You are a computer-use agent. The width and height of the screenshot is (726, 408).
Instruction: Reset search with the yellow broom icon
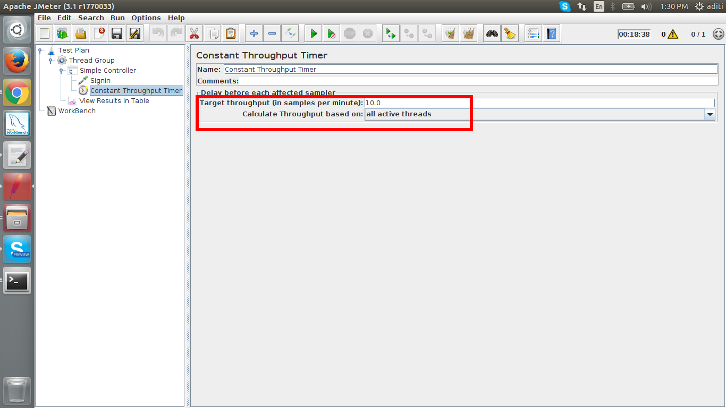point(510,34)
